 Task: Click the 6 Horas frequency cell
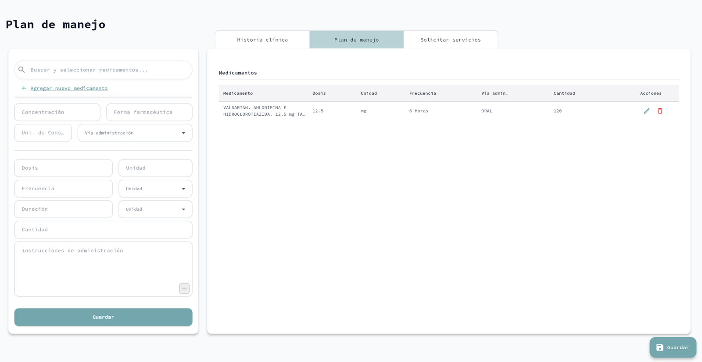(x=419, y=111)
